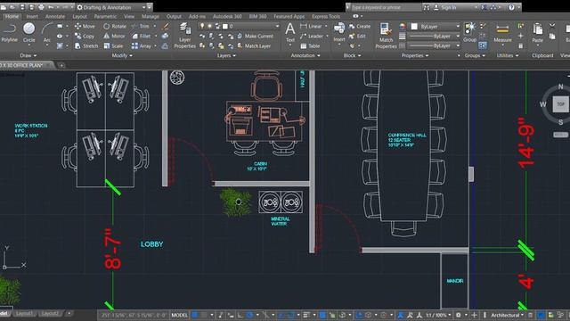Click the Erase tool beside Trim
570x321 pixels.
[x=166, y=26]
